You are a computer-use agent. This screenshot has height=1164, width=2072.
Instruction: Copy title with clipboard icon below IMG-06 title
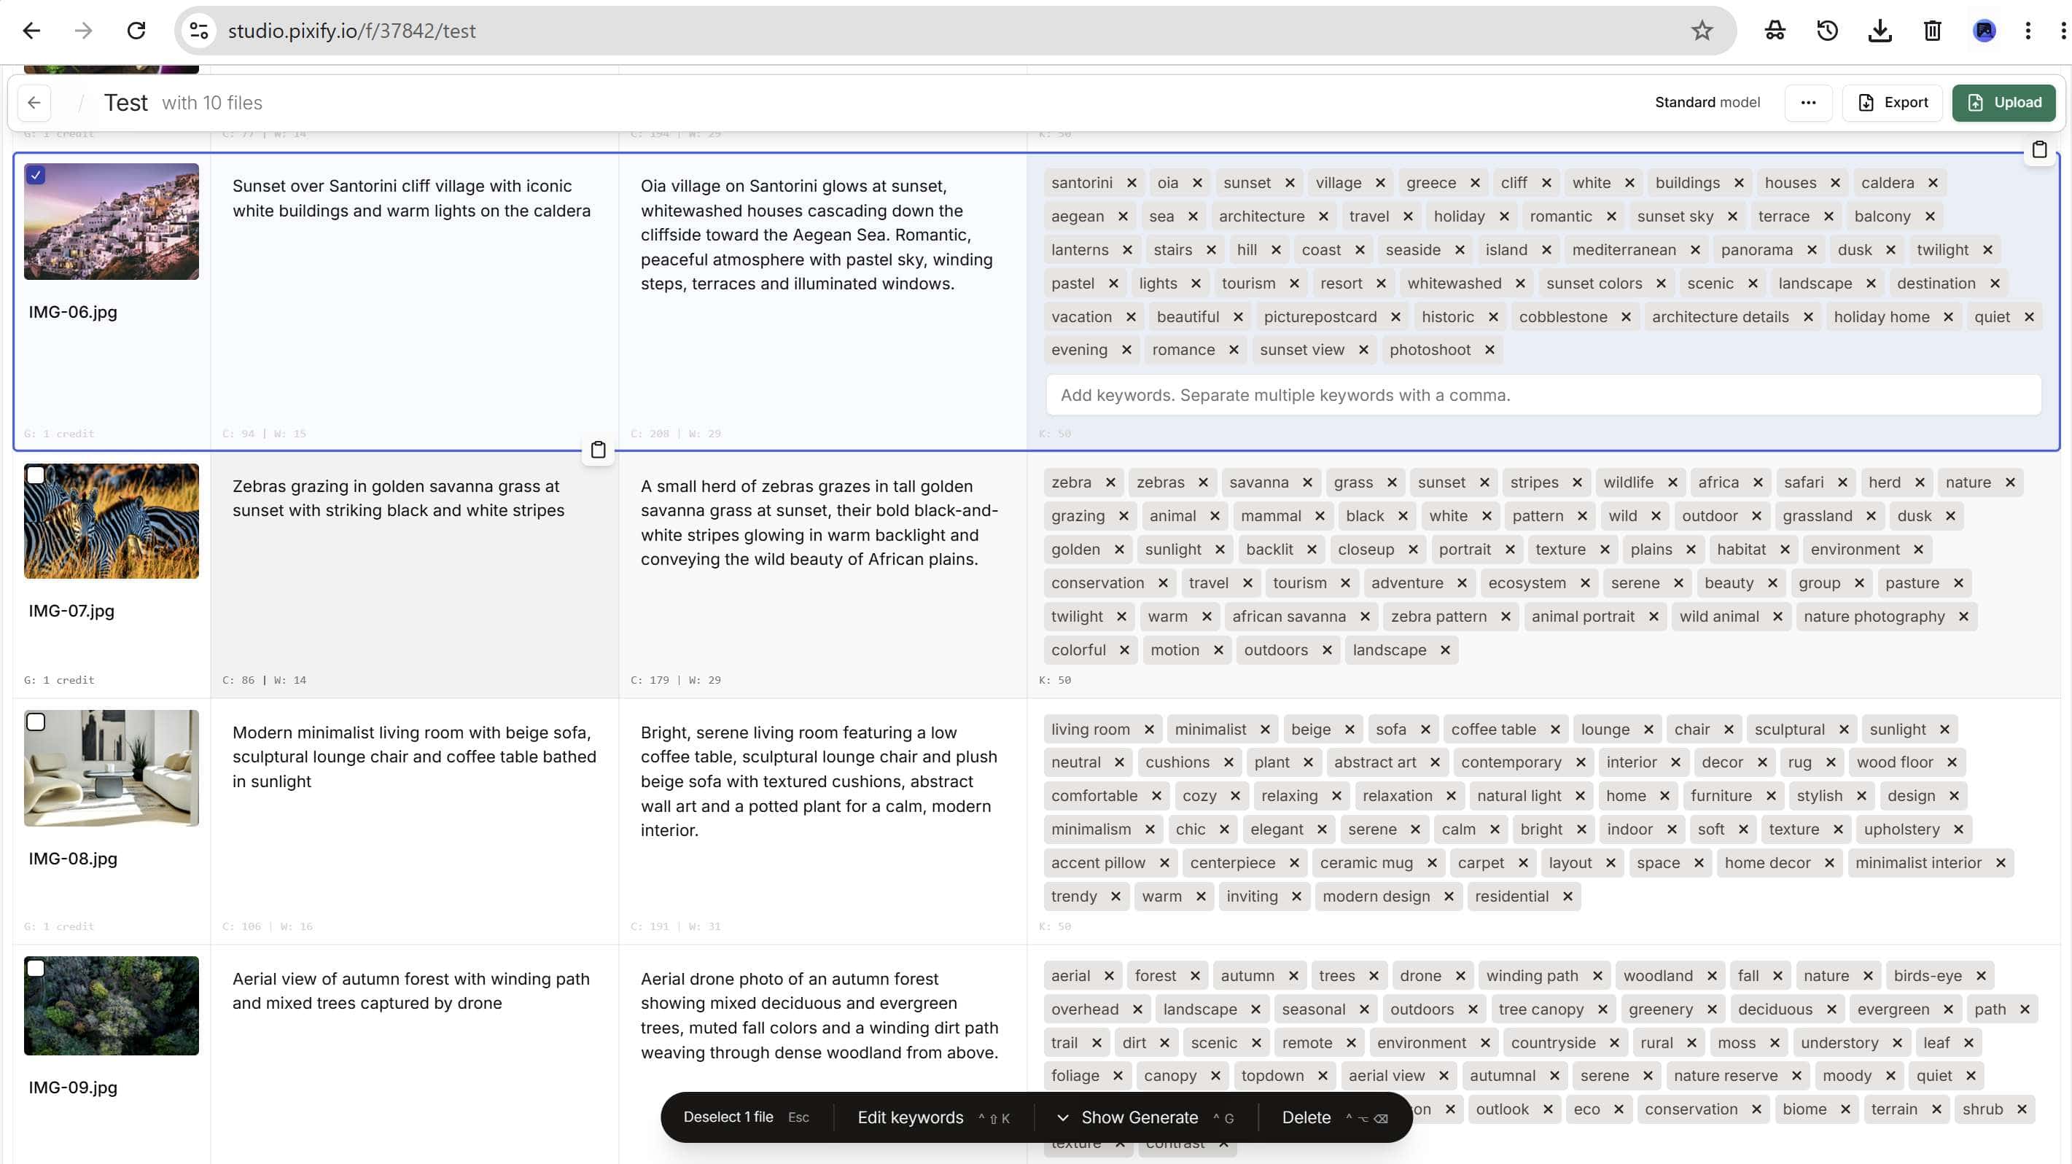(598, 450)
